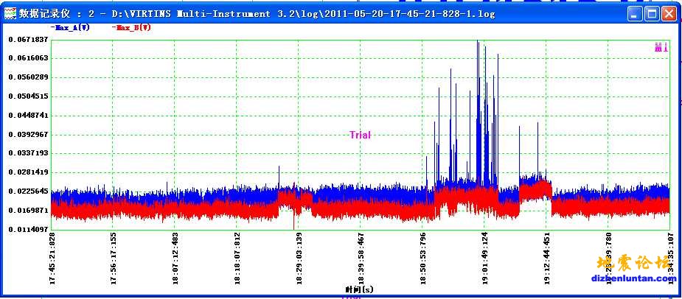Click the red Max_B(V) legend label
The image size is (682, 299).
click(x=133, y=27)
